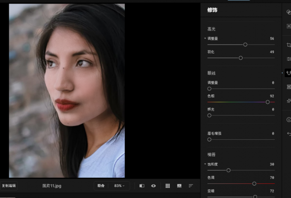Click the 图片11.jpg file name
Viewport: 291px width, 198px height.
tap(53, 186)
